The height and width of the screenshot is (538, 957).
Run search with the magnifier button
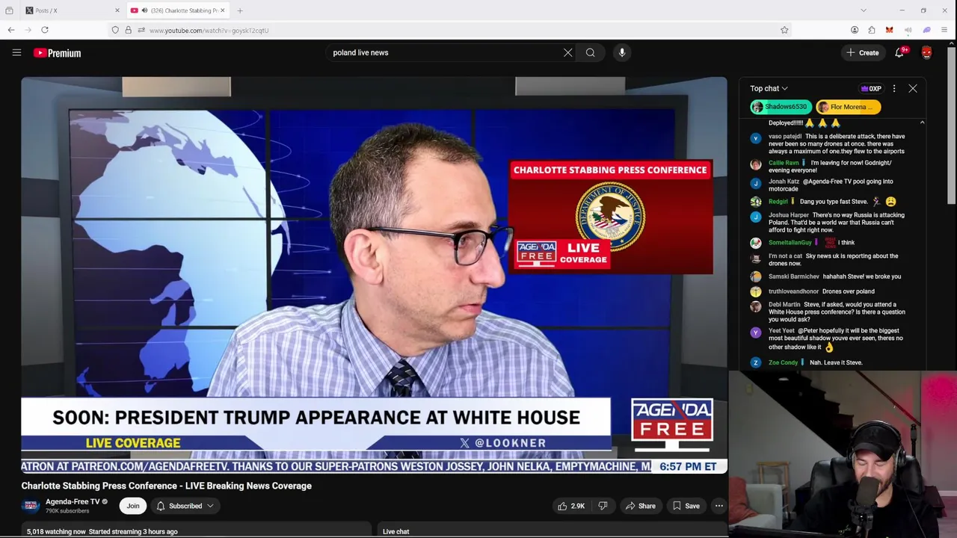coord(591,52)
